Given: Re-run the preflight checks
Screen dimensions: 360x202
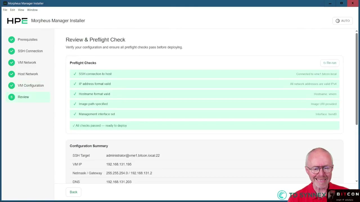Looking at the screenshot, I should pos(330,63).
